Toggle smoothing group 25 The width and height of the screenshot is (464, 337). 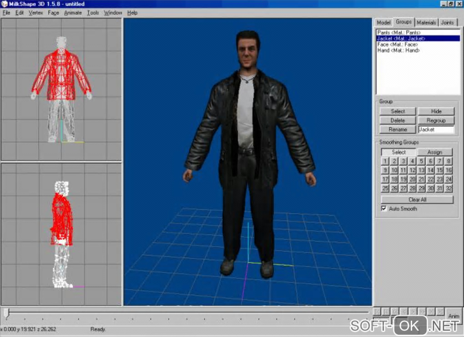[x=385, y=188]
